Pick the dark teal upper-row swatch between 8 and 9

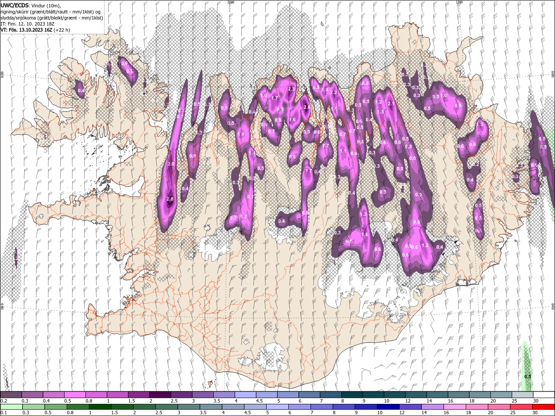[x=352, y=394]
